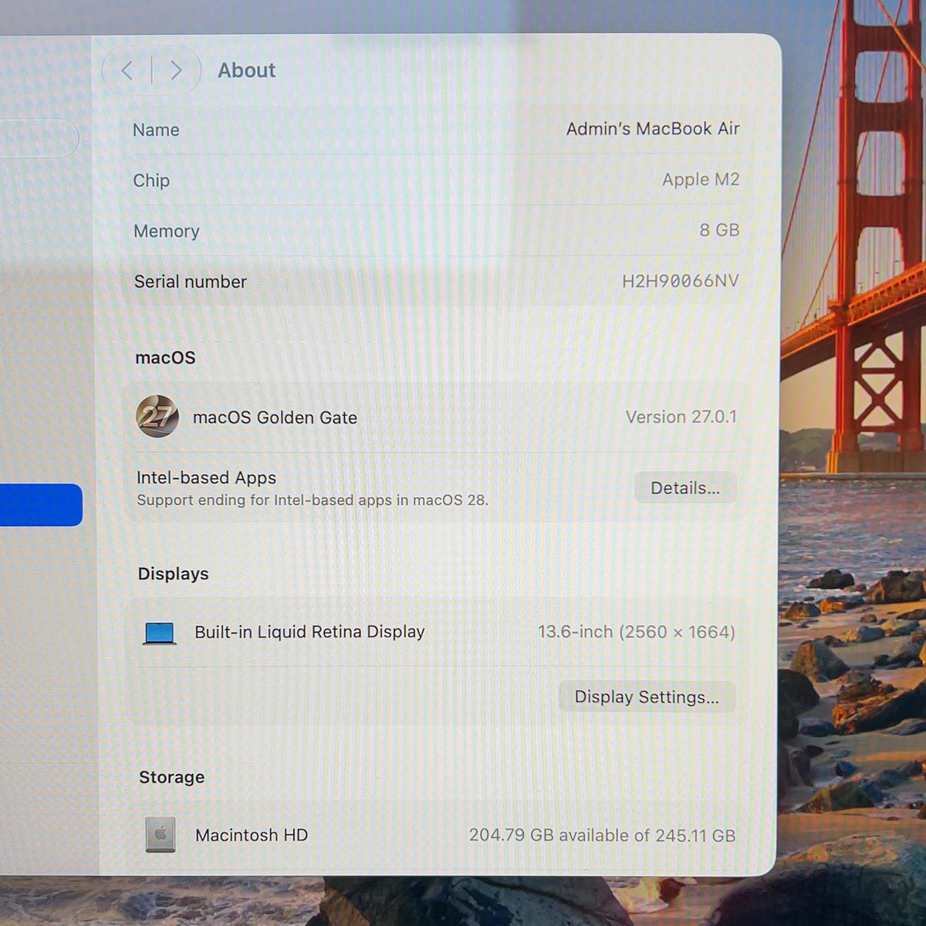Click the macOS 27 Golden Gate icon
926x926 pixels.
(157, 417)
